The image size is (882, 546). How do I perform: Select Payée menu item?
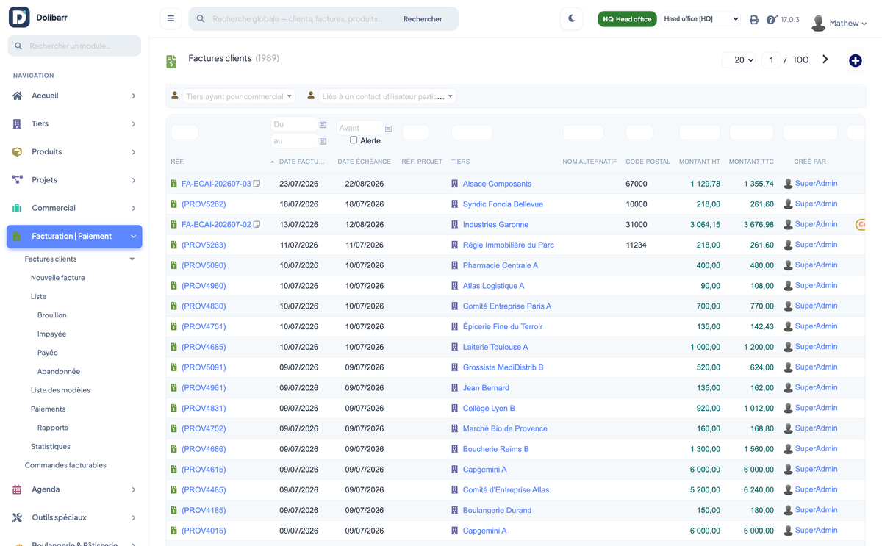coord(48,353)
